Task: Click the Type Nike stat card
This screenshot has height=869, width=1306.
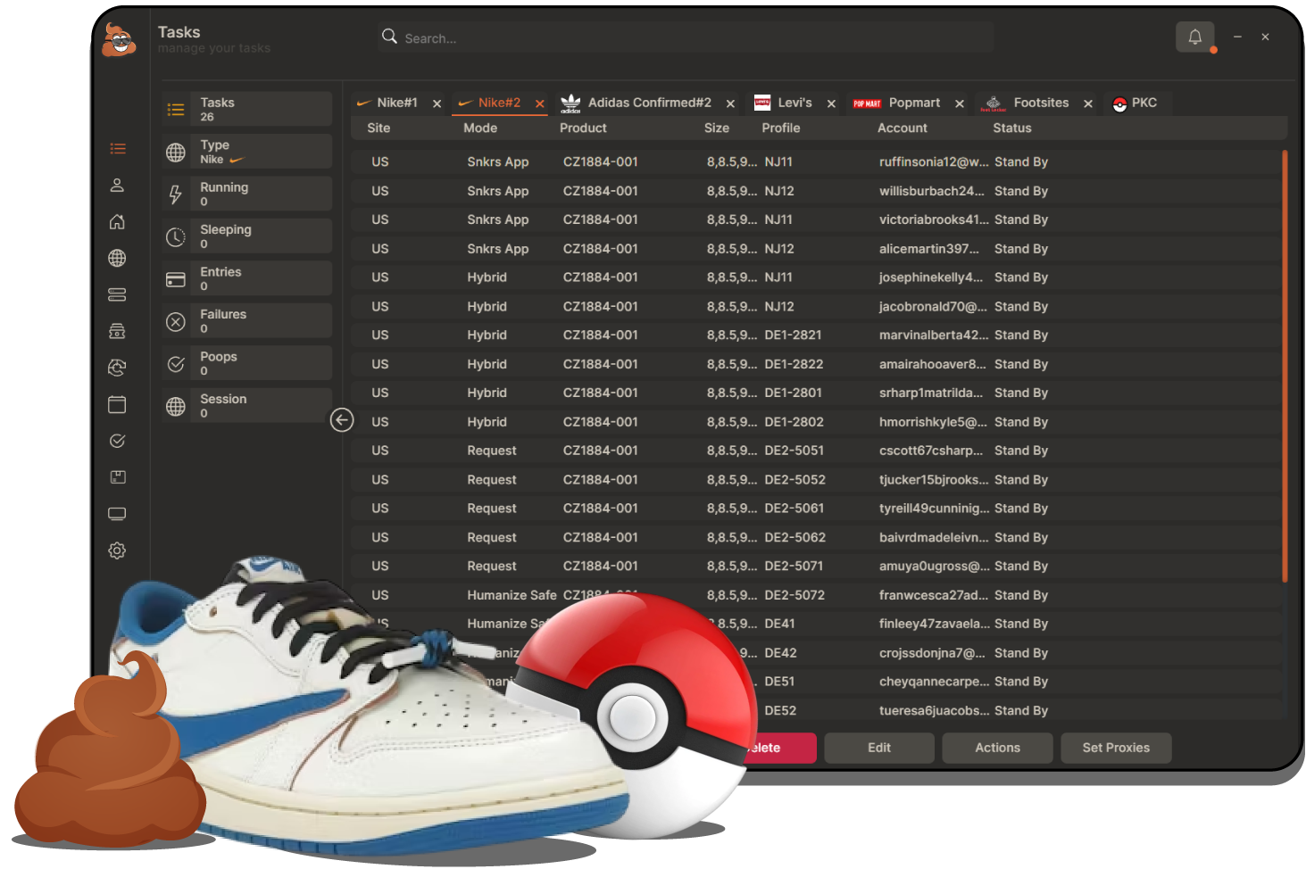Action: point(247,152)
